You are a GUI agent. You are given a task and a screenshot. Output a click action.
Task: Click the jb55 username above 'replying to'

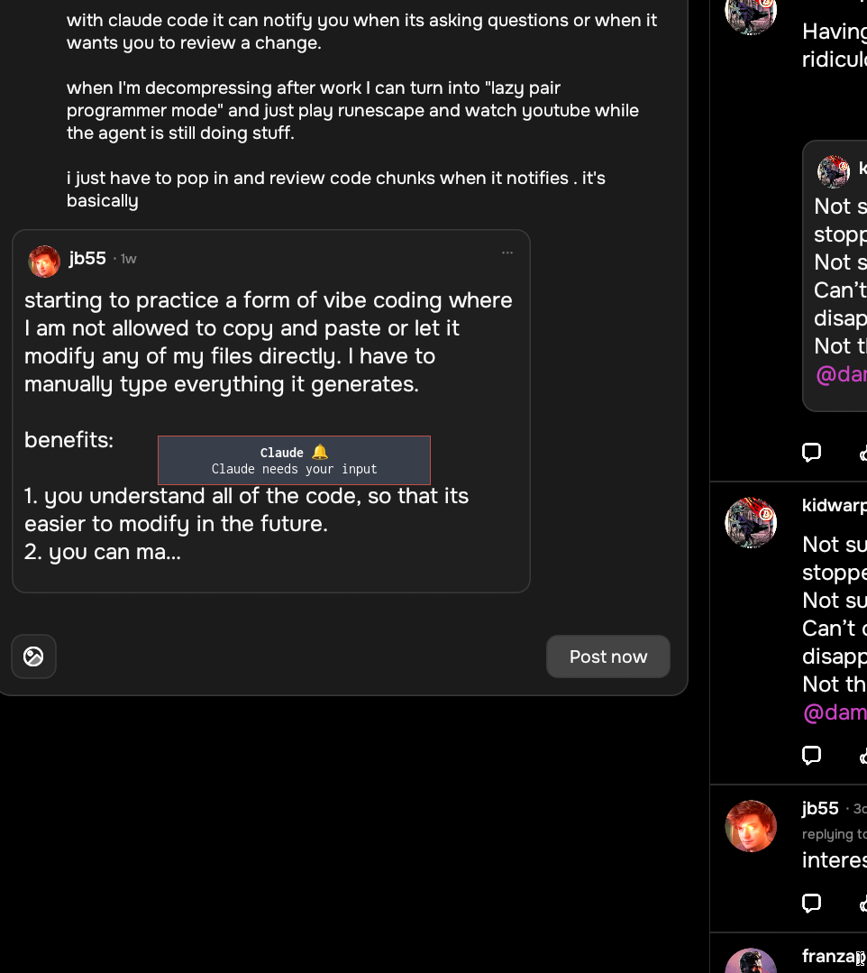point(820,808)
